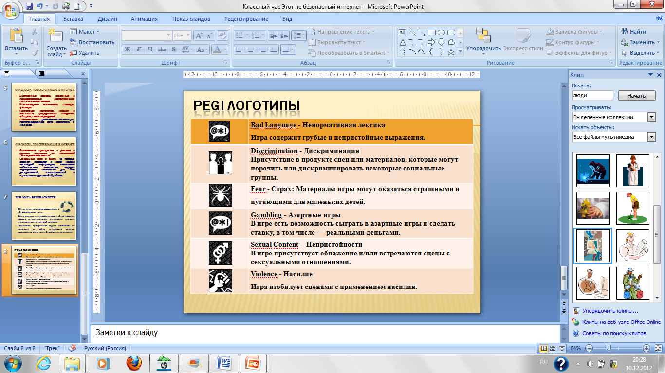Image resolution: width=665 pixels, height=373 pixels.
Task: Switch to the Вставка ribbon tab
Action: [x=73, y=19]
